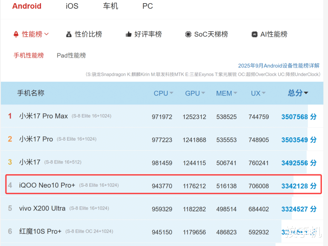Switch to the PC tab
The image size is (328, 246).
pyautogui.click(x=148, y=6)
